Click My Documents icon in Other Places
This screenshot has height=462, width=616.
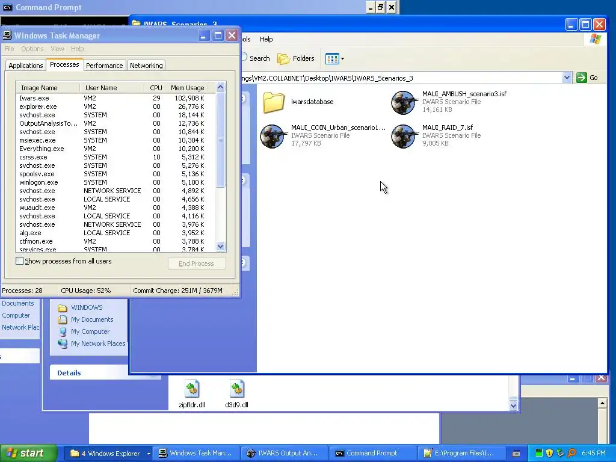click(x=63, y=320)
